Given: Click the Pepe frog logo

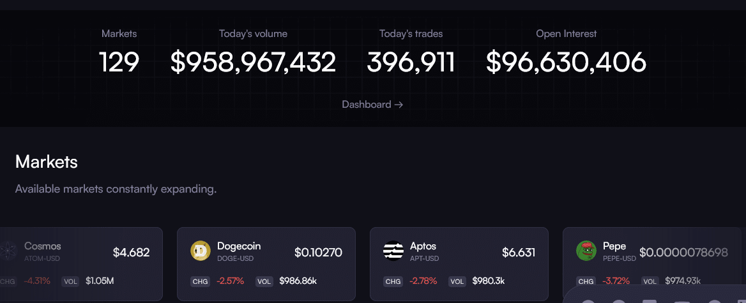Looking at the screenshot, I should pos(586,251).
